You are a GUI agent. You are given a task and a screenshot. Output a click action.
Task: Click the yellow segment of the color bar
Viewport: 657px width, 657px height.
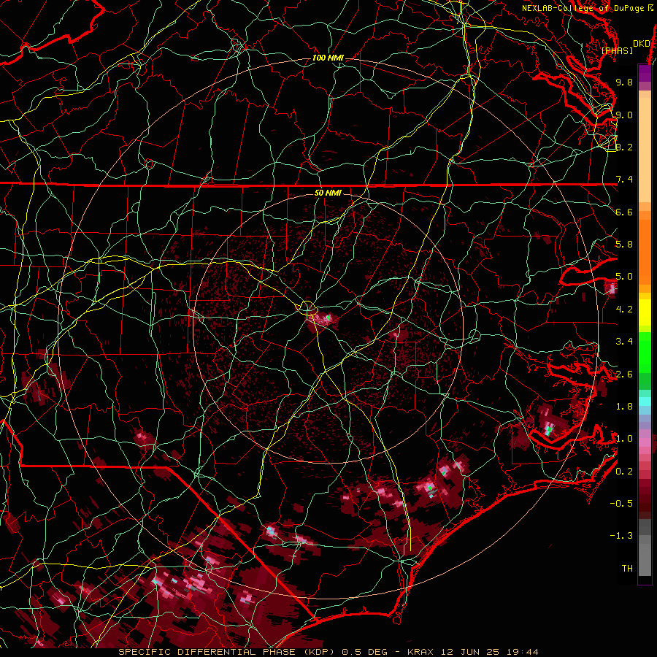645,312
